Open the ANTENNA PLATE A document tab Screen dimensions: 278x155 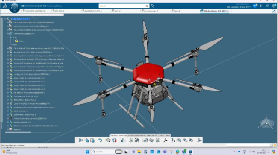92,11
